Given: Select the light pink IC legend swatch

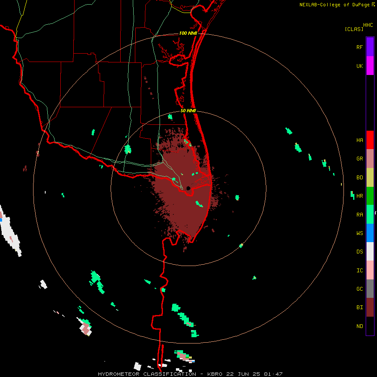Looking at the screenshot, I should (370, 270).
